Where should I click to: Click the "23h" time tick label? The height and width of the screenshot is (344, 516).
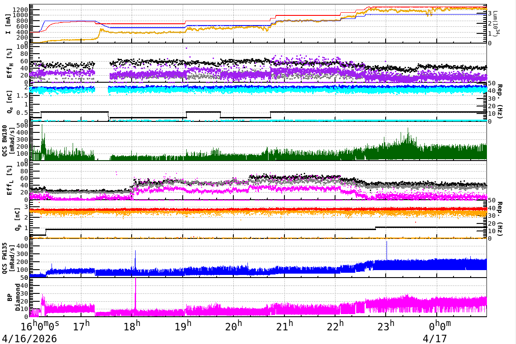click(386, 326)
